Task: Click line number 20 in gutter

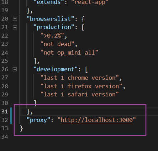Action: 5,19
